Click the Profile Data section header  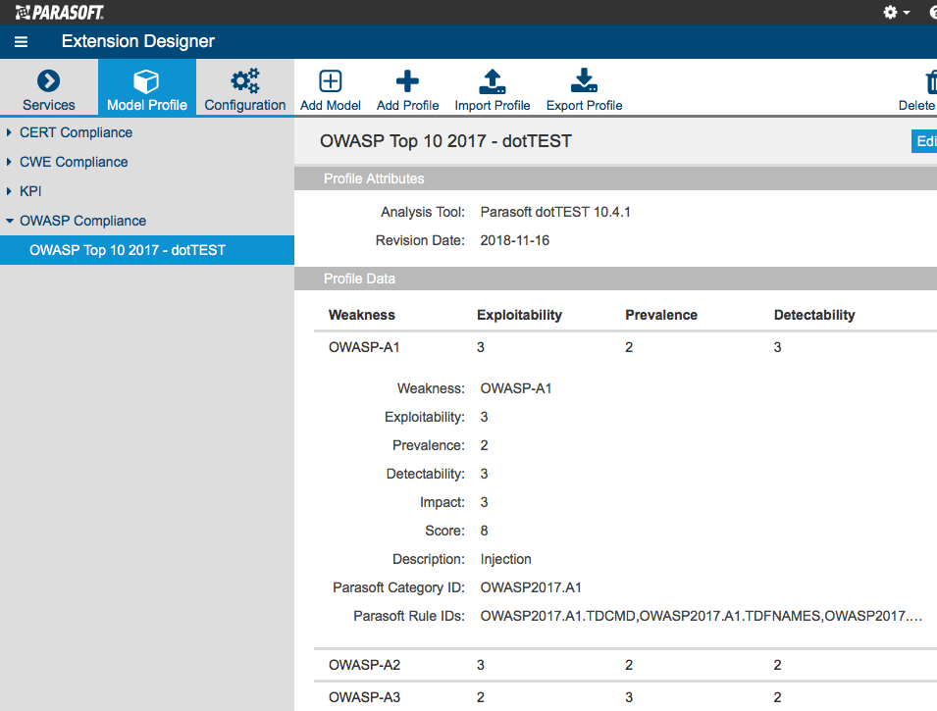point(615,279)
